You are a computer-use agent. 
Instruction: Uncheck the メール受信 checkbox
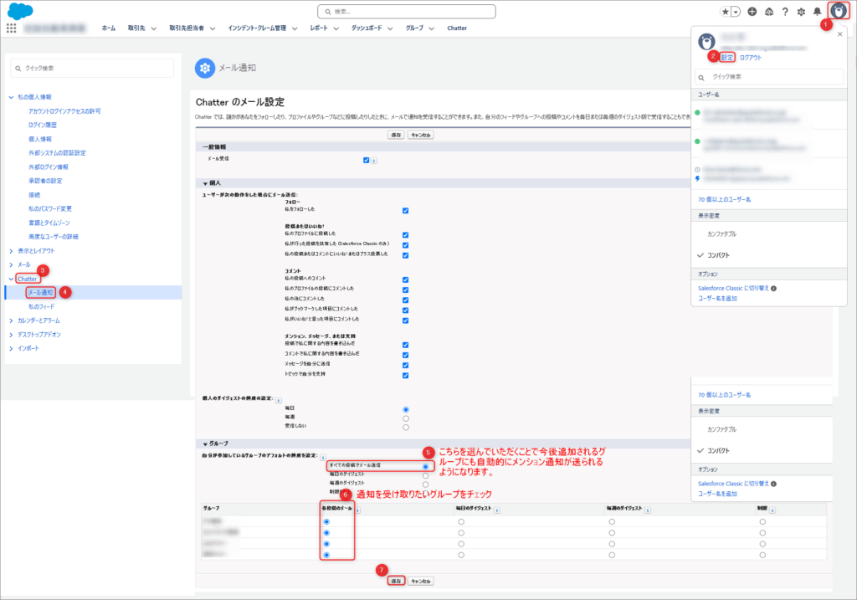click(367, 160)
